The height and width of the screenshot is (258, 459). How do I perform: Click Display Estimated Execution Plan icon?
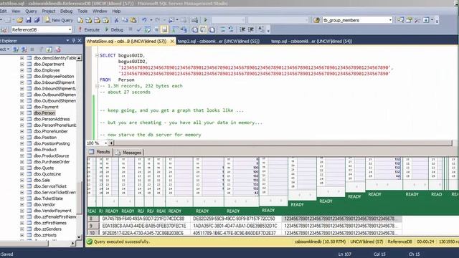pyautogui.click(x=148, y=29)
